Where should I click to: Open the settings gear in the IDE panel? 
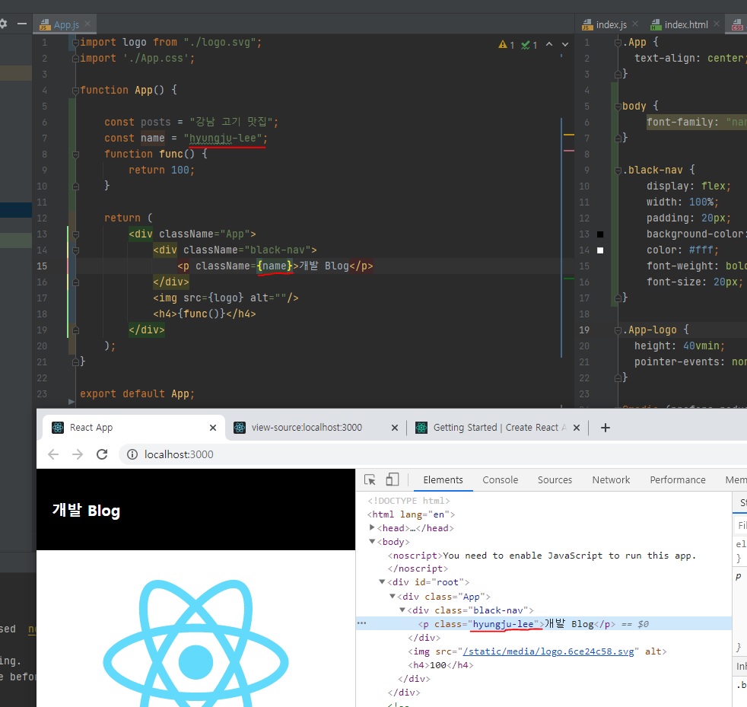tap(3, 24)
